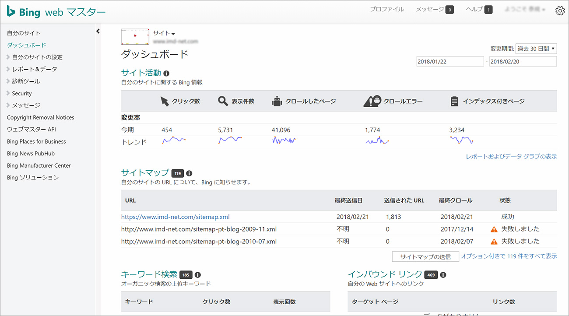Viewport: 569px width, 316px height.
Task: Click the 成功 status cell
Action: pyautogui.click(x=508, y=217)
